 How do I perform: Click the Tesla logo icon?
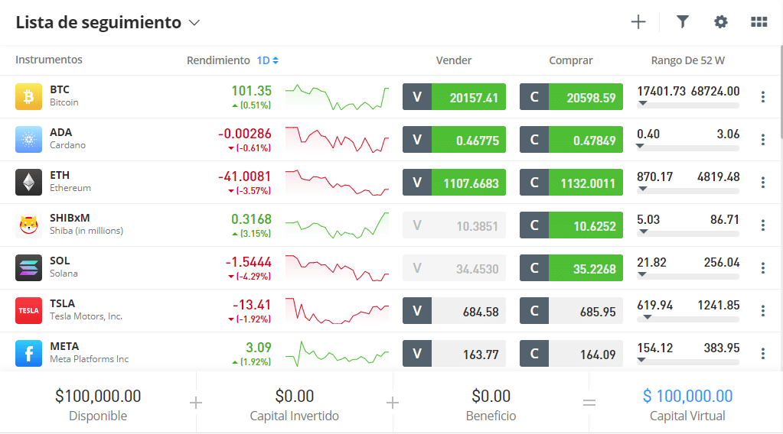[28, 311]
